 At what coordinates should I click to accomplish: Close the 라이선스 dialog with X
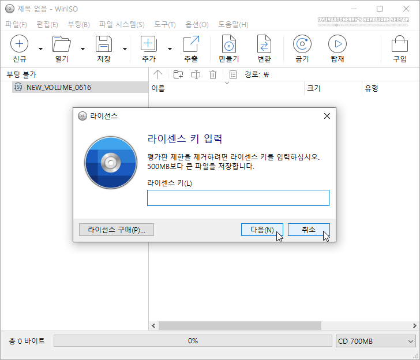pyautogui.click(x=327, y=116)
